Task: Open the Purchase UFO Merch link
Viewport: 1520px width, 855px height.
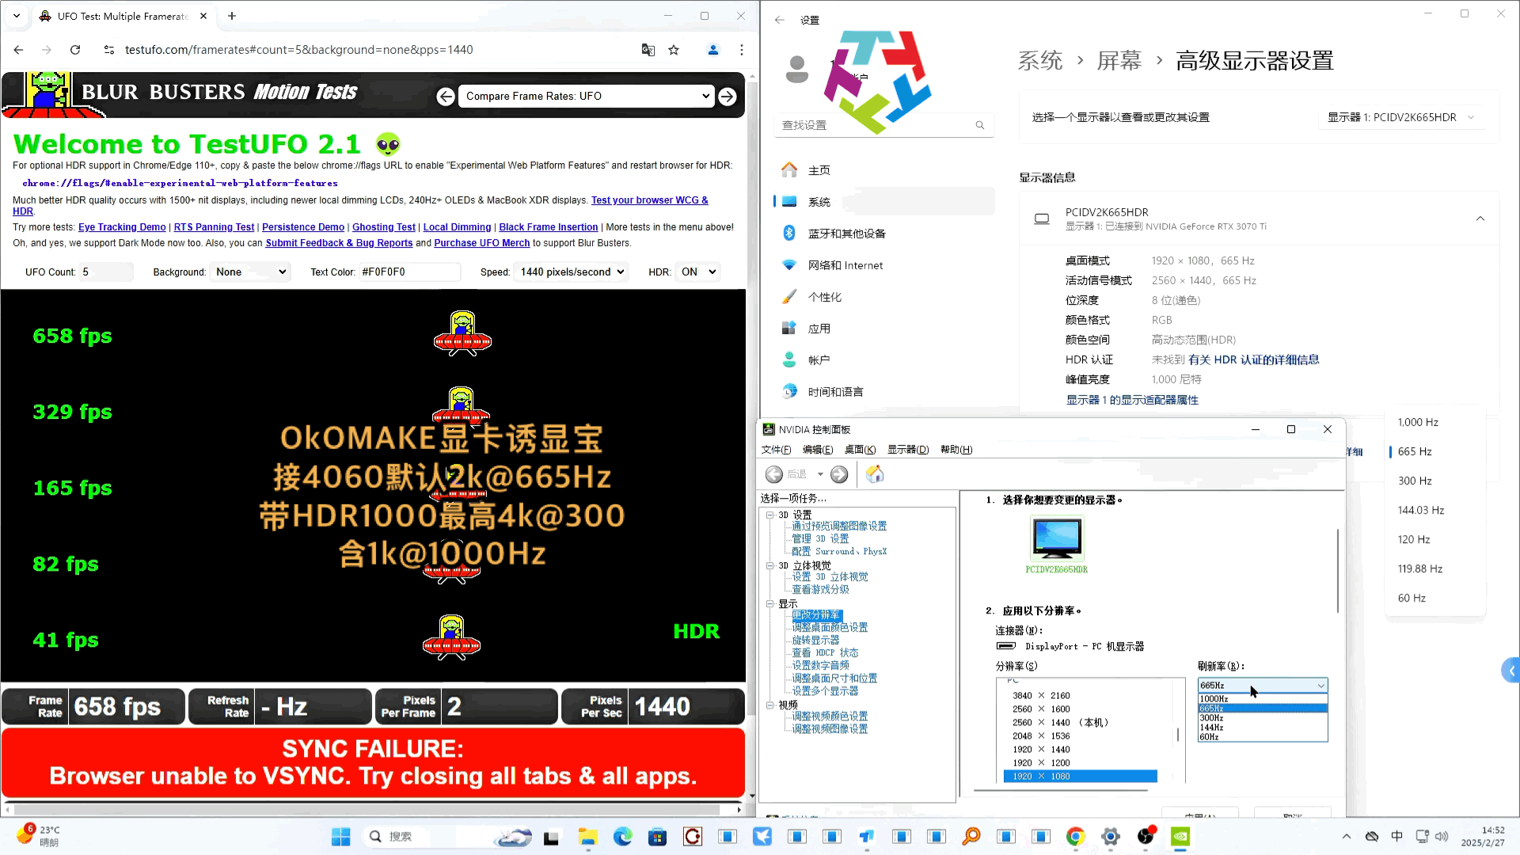Action: point(481,243)
